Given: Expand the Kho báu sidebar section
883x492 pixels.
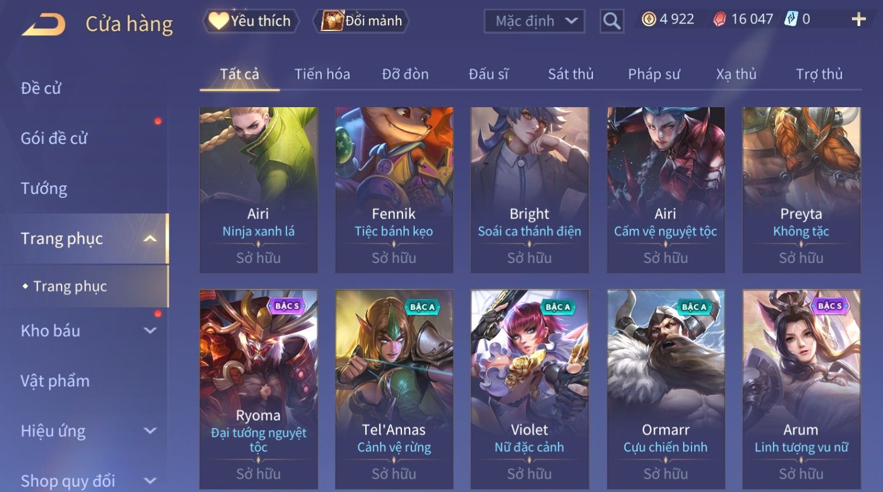Looking at the screenshot, I should click(x=150, y=331).
